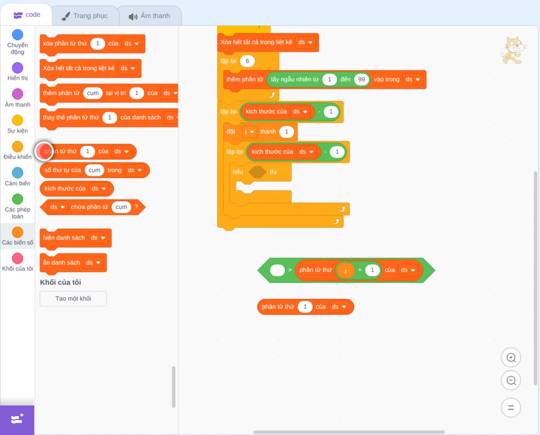This screenshot has width=540, height=435.
Task: Click the lặp lại 6 number field
Action: click(247, 61)
